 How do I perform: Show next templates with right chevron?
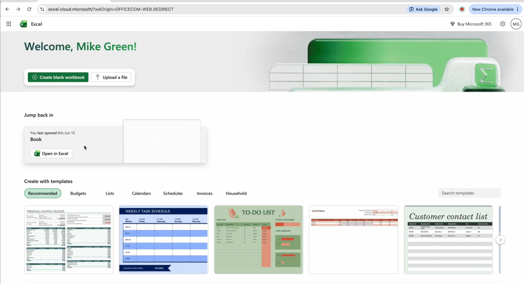pyautogui.click(x=501, y=240)
